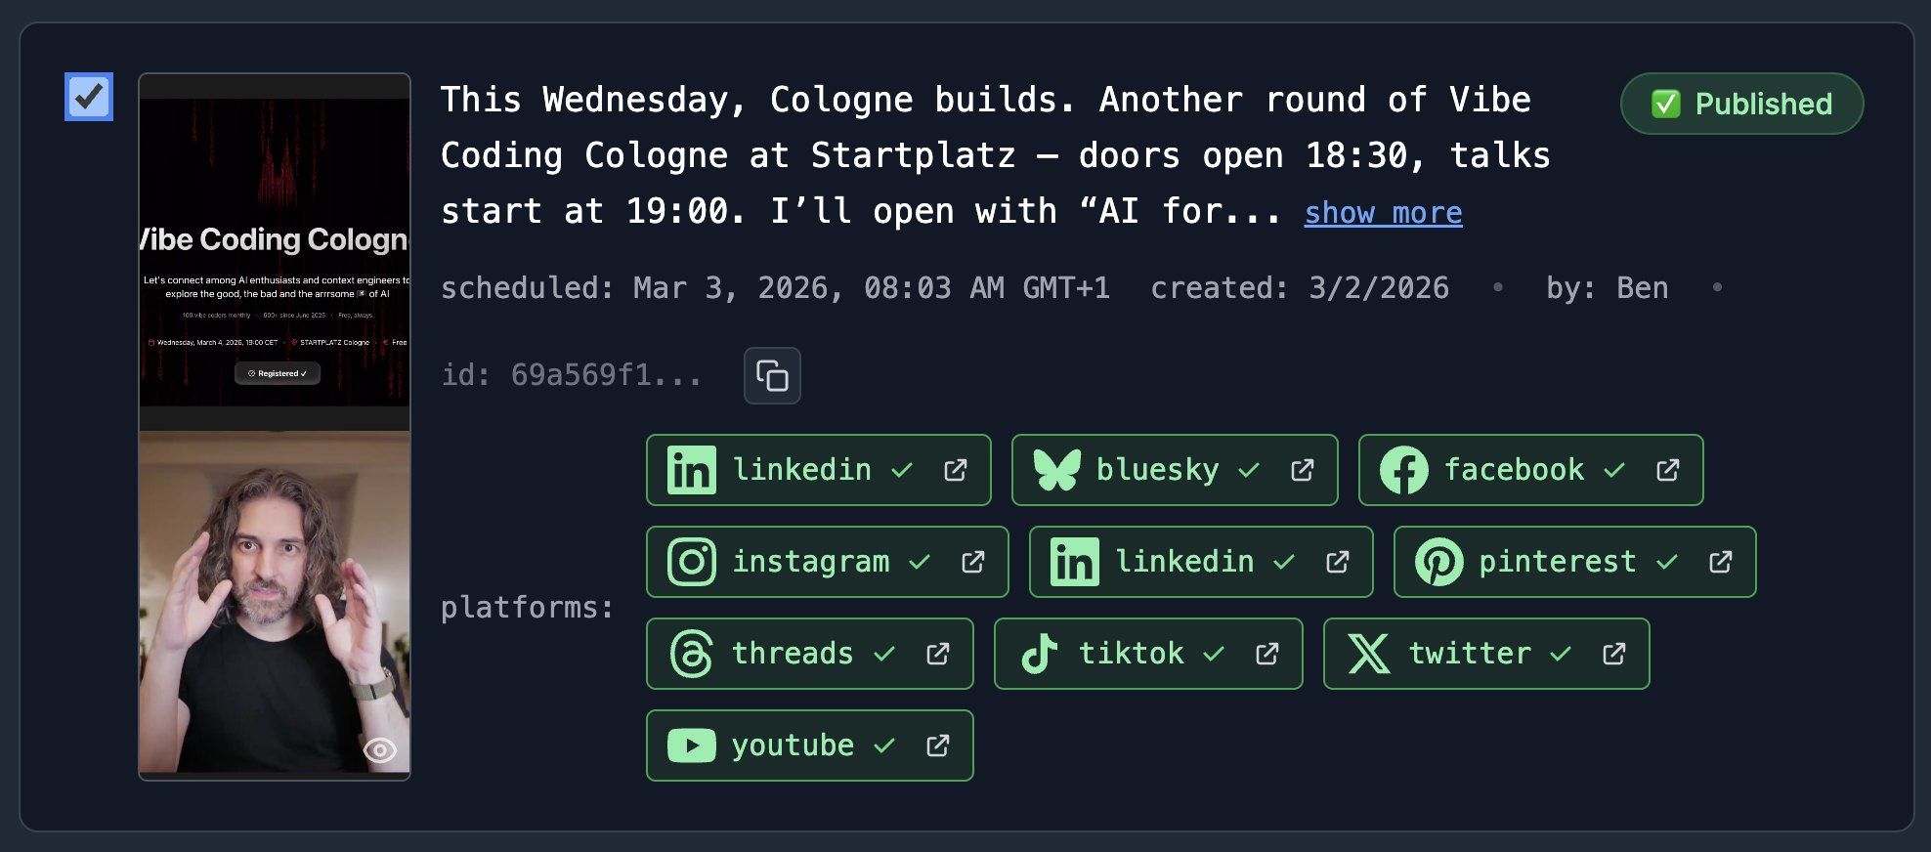Viewport: 1931px width, 852px height.
Task: Open the published Twitter post via external link icon
Action: (x=1613, y=653)
